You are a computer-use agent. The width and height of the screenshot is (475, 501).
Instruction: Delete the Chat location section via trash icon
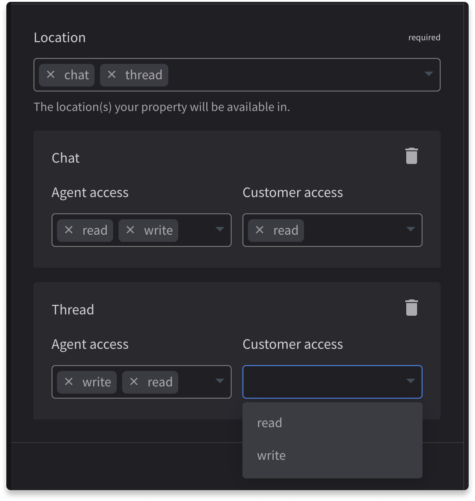click(x=411, y=156)
